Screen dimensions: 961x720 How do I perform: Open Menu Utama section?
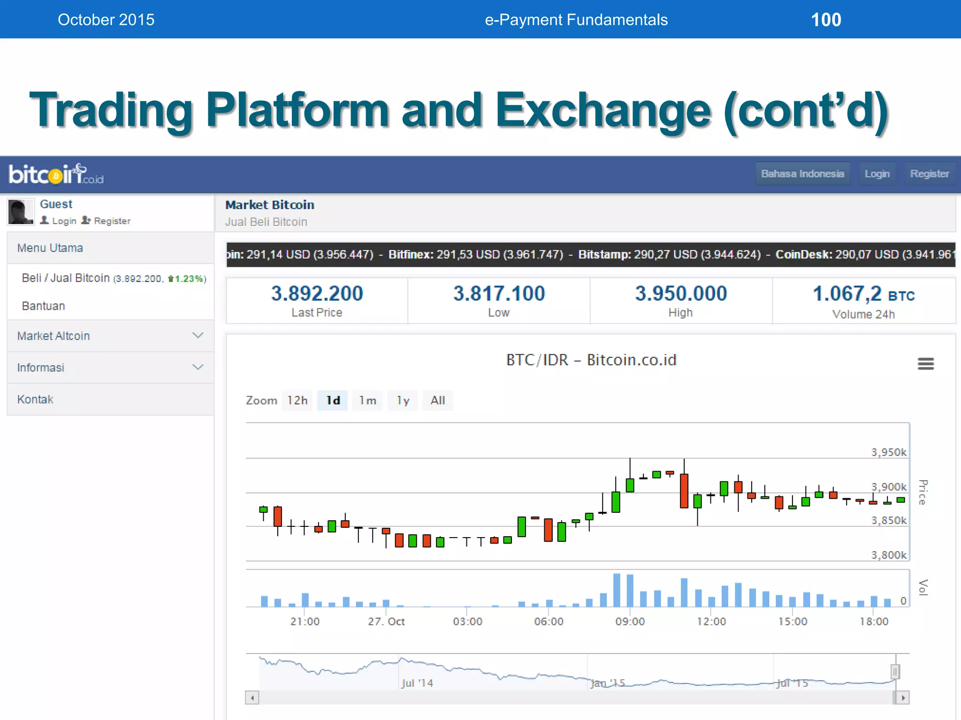tap(111, 248)
